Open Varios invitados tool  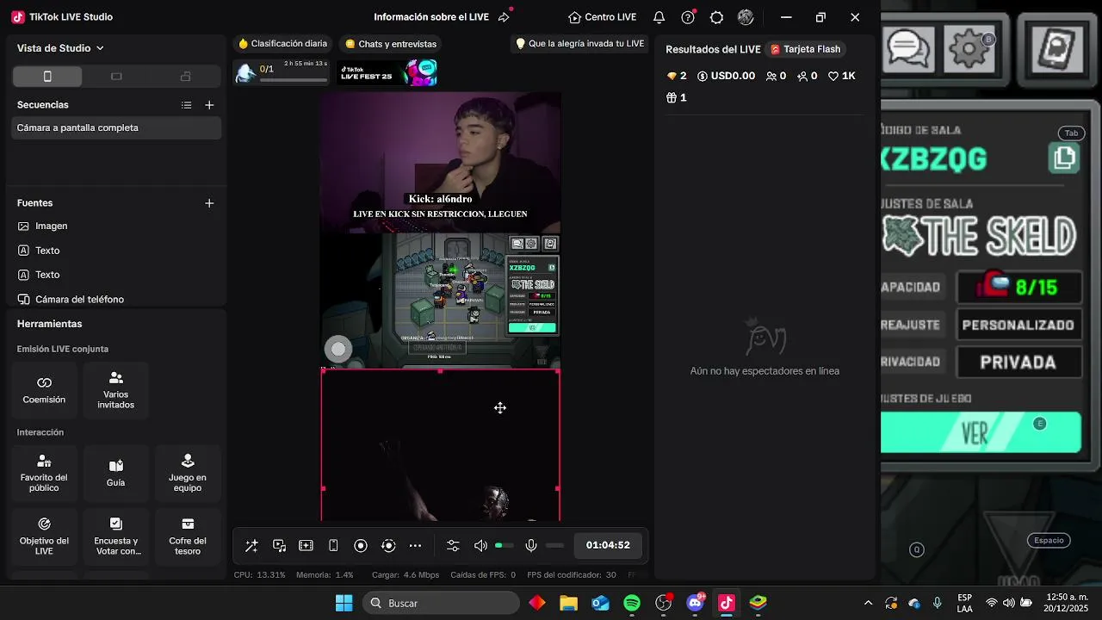tap(116, 390)
